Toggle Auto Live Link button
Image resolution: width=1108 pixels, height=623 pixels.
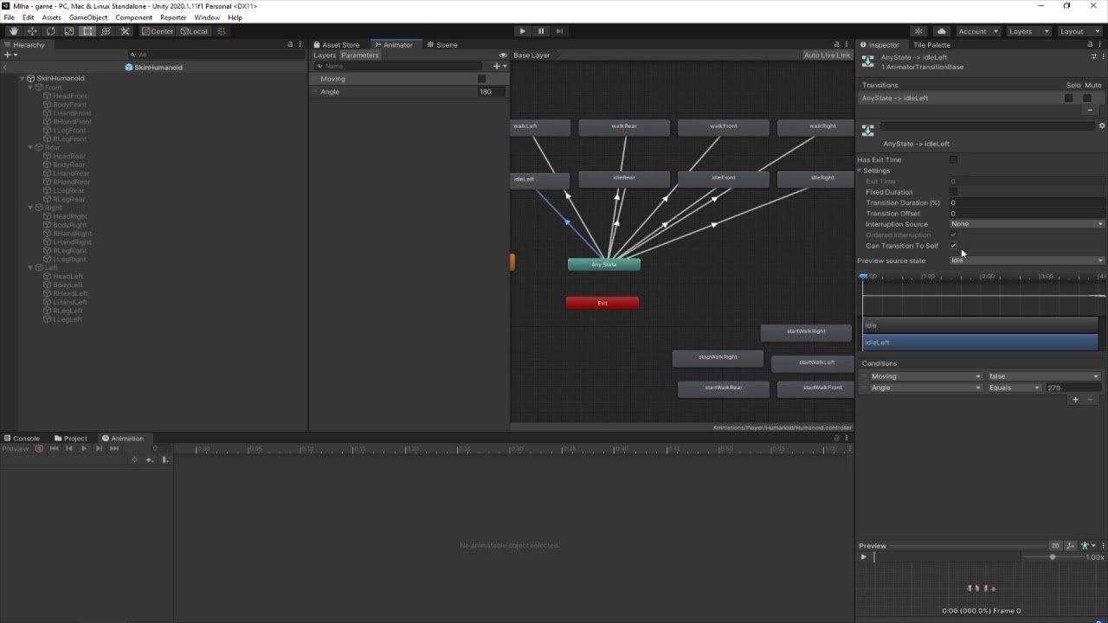(827, 55)
